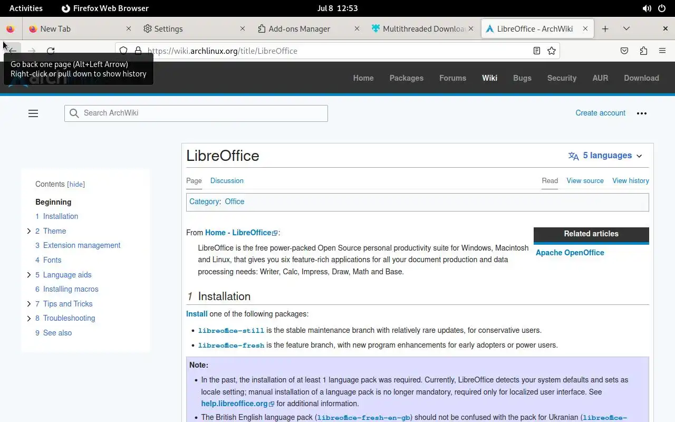Open Firefox application menu hamburger

(x=662, y=51)
